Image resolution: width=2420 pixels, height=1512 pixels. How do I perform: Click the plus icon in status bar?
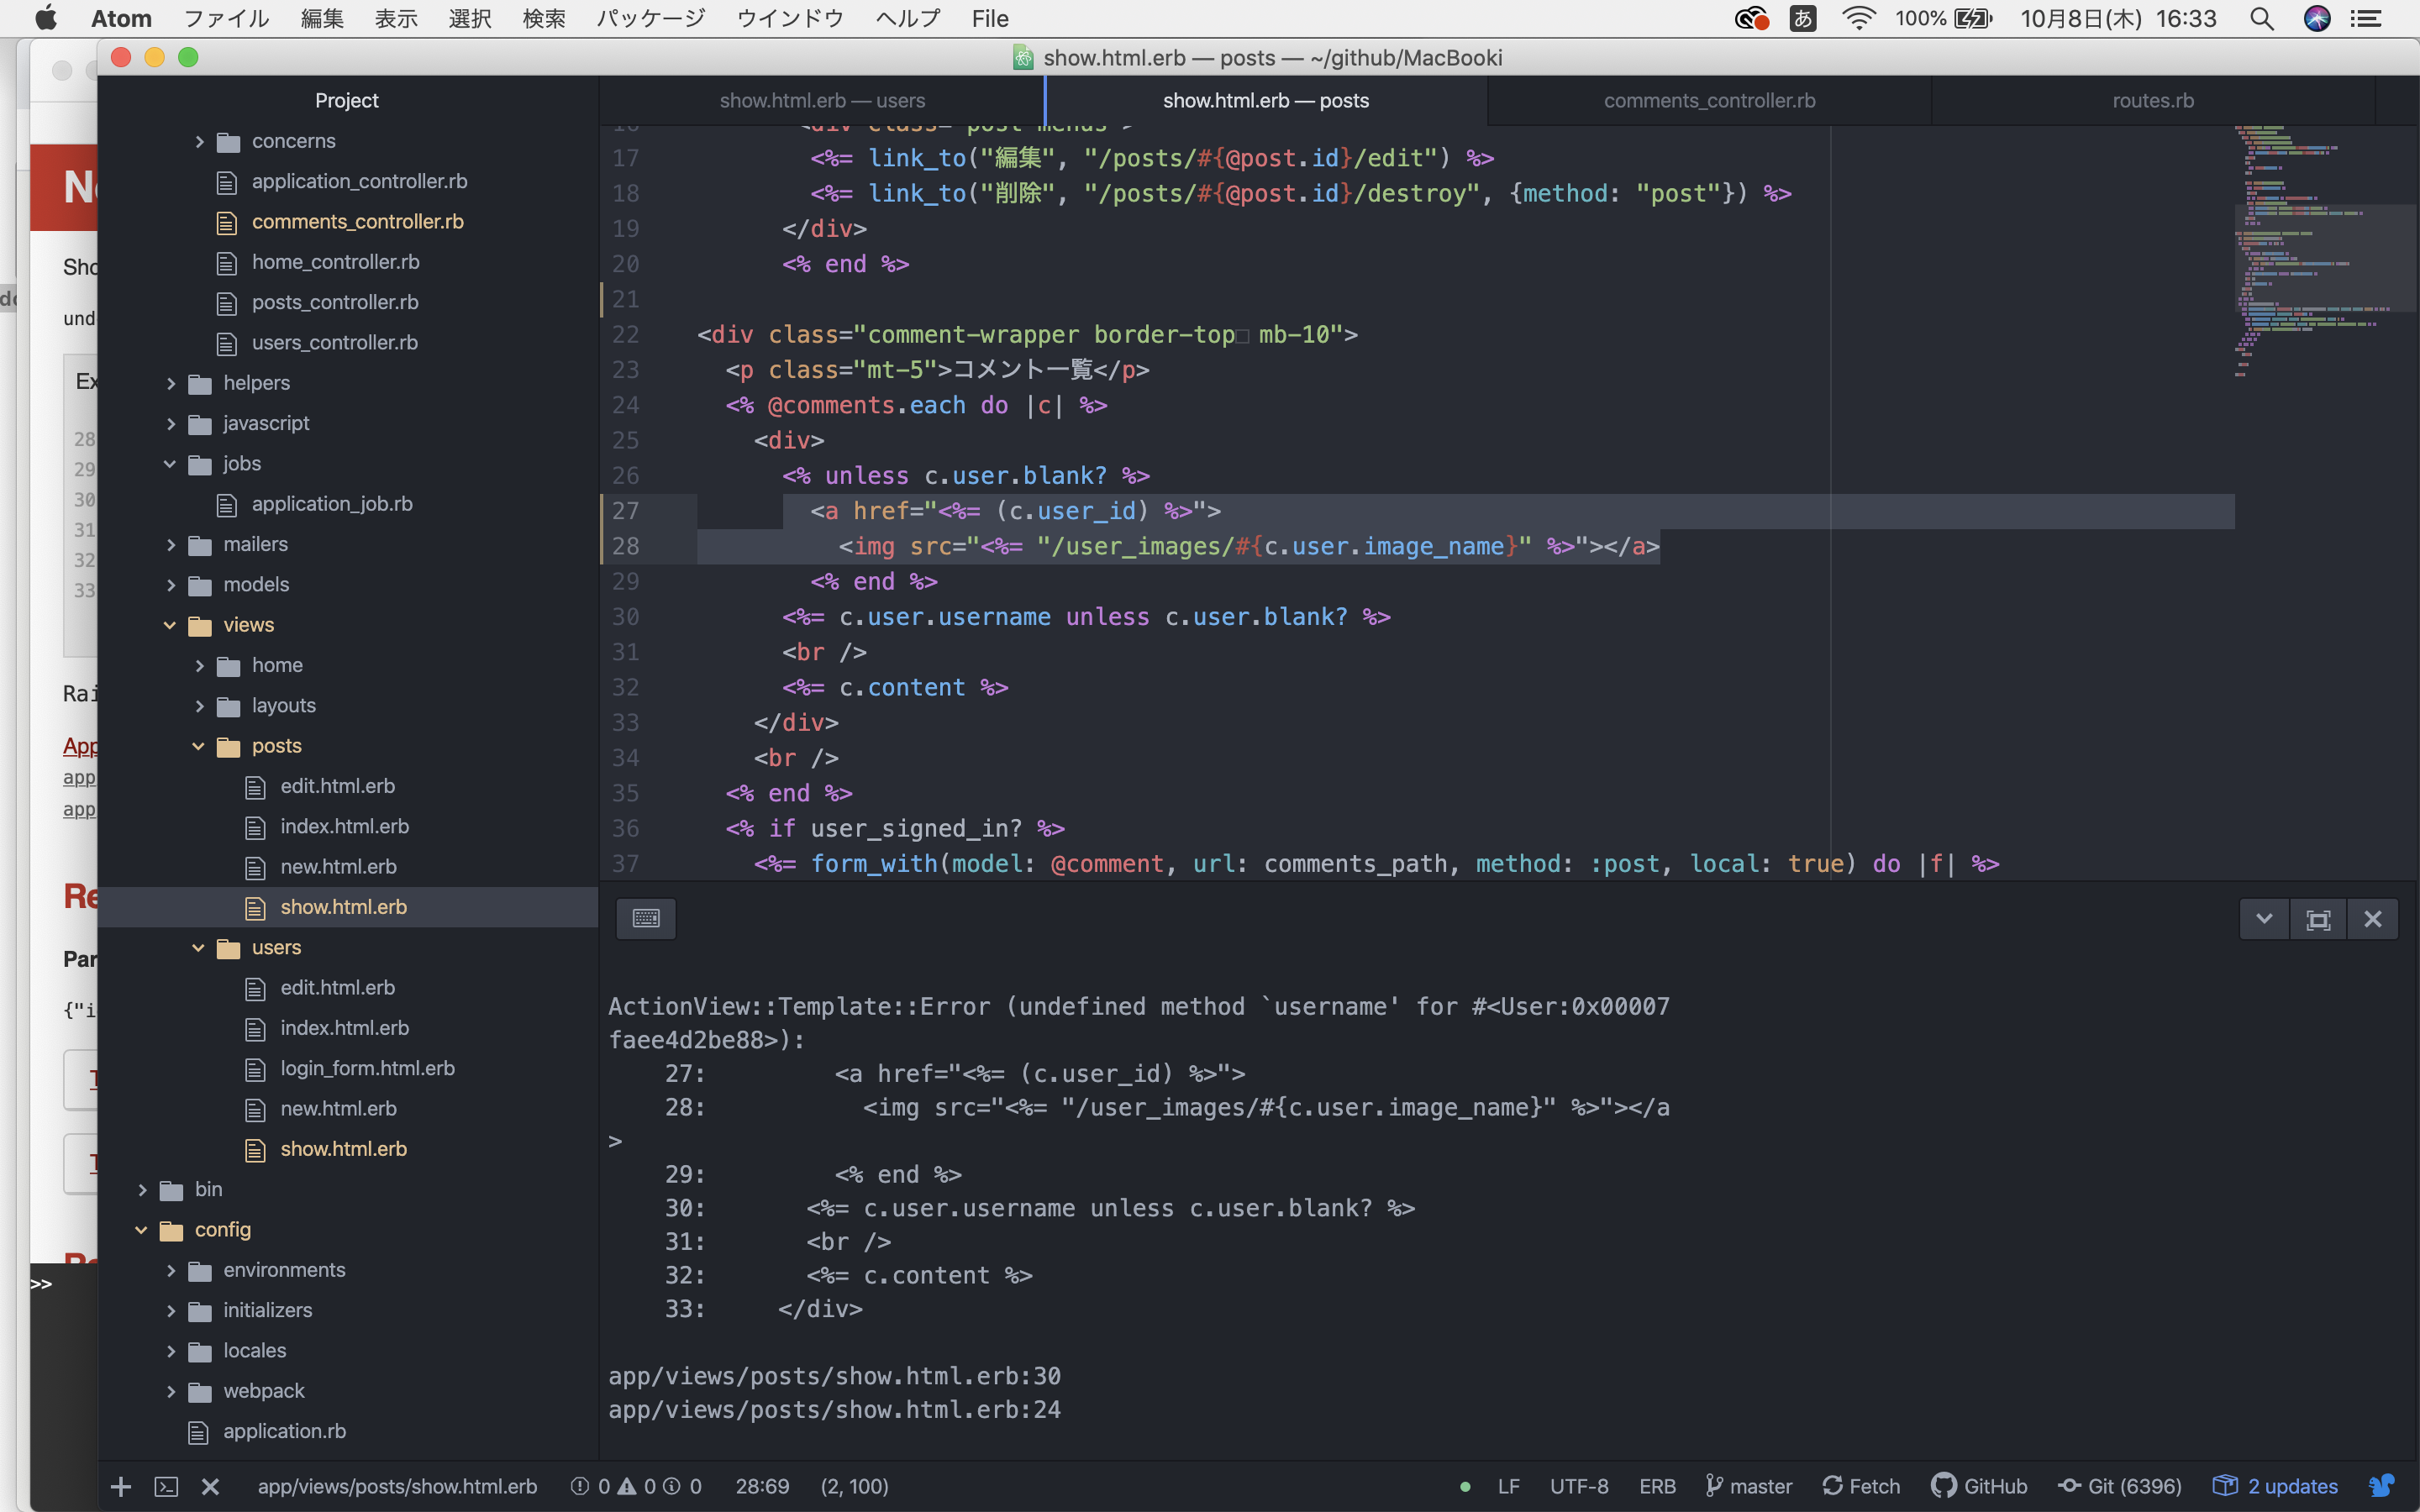(x=121, y=1486)
